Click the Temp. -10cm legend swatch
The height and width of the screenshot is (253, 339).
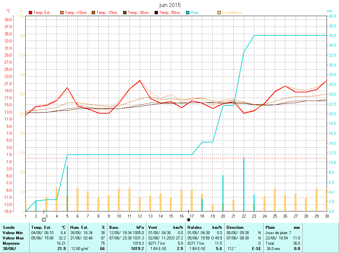point(93,13)
